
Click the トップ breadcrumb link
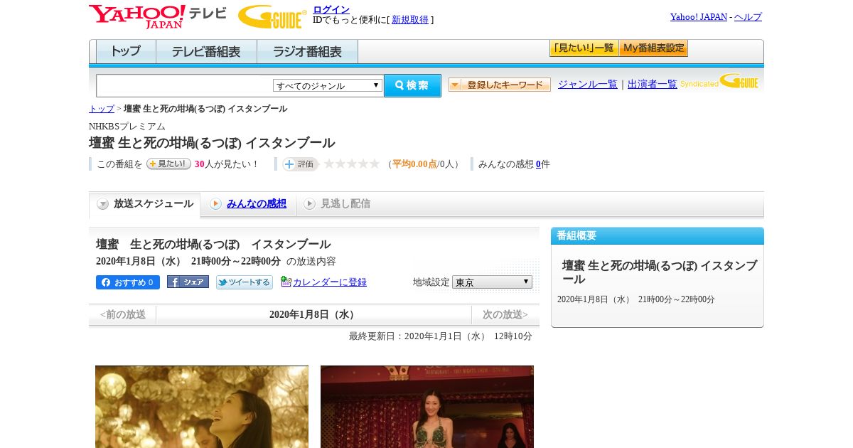coord(102,109)
